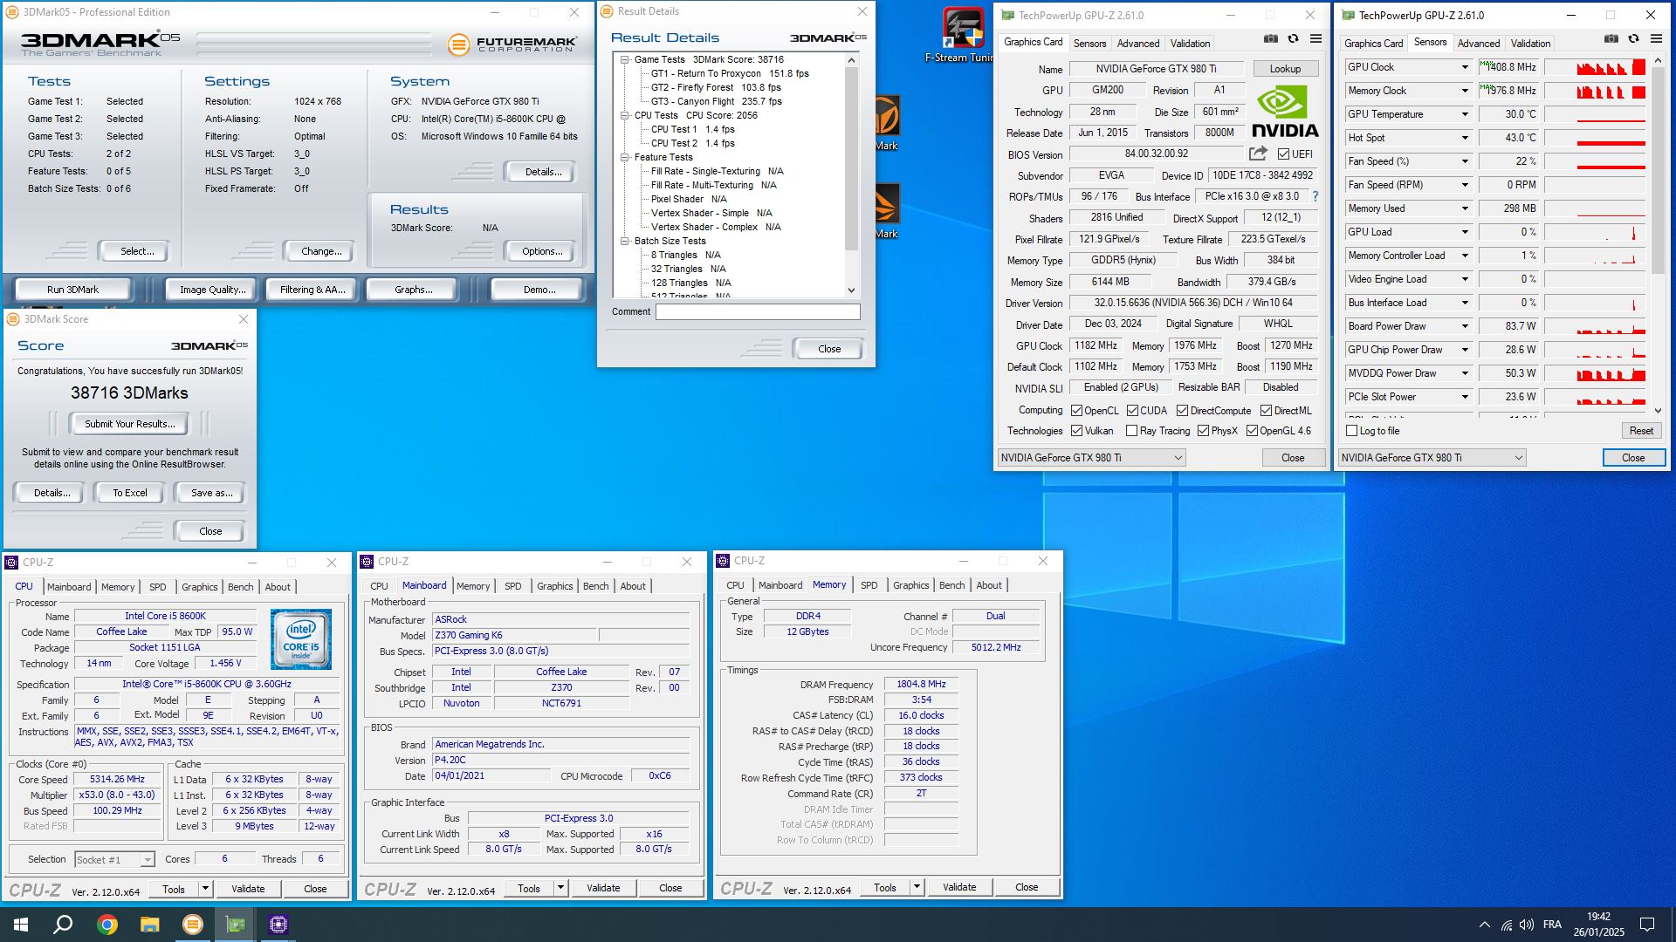
Task: Click the camera icon in the GPU-Z Sensors window
Action: [x=1611, y=39]
